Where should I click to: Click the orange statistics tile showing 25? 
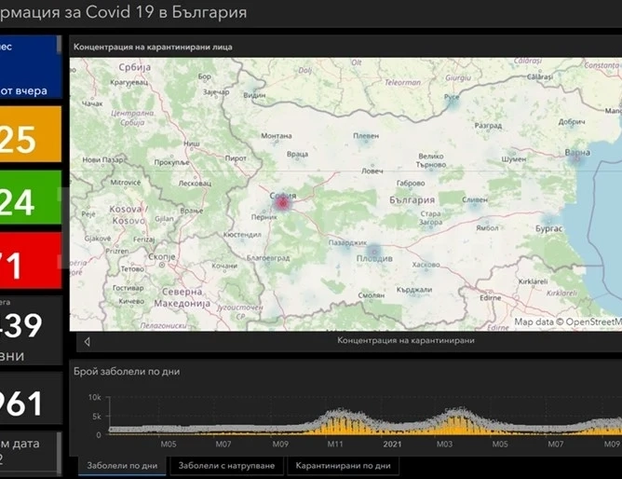point(31,134)
